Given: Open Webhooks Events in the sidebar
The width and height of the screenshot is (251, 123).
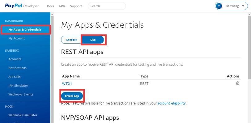Looking at the screenshot, I should (21, 94).
